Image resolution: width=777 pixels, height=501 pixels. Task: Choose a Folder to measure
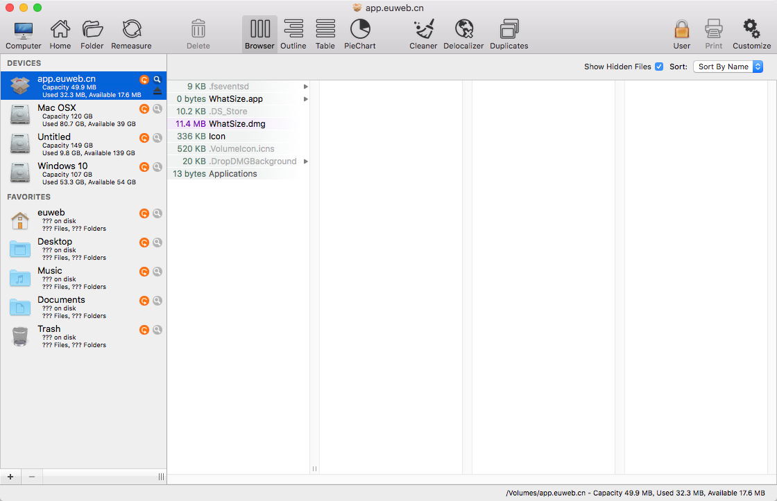[x=92, y=35]
